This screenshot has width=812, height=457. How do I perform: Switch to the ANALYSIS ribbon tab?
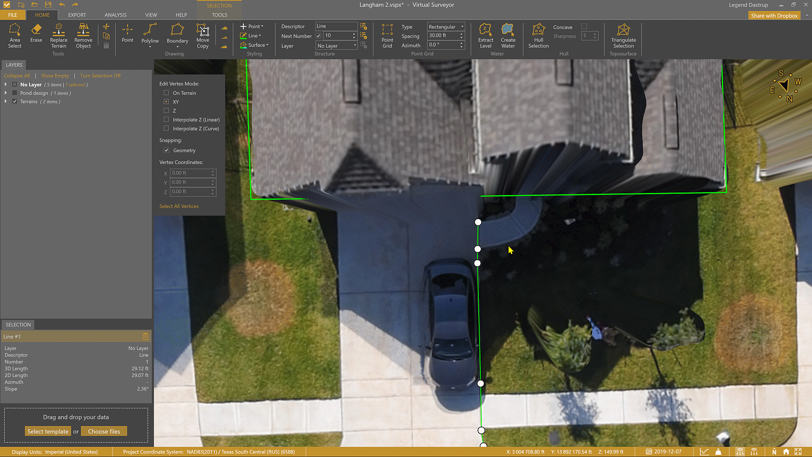(x=115, y=15)
